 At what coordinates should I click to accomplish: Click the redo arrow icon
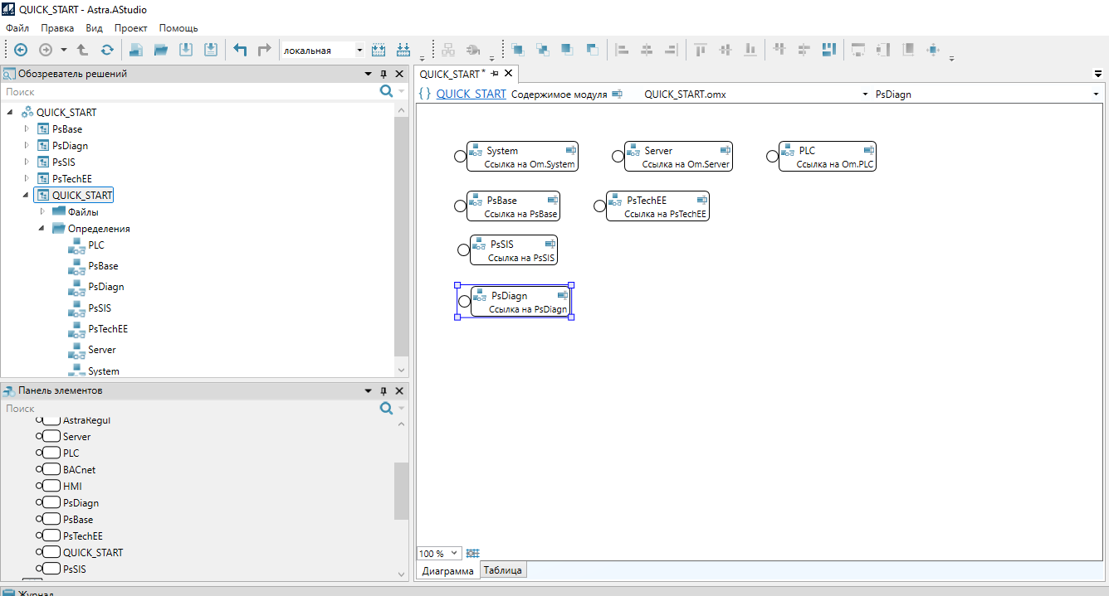coord(264,50)
